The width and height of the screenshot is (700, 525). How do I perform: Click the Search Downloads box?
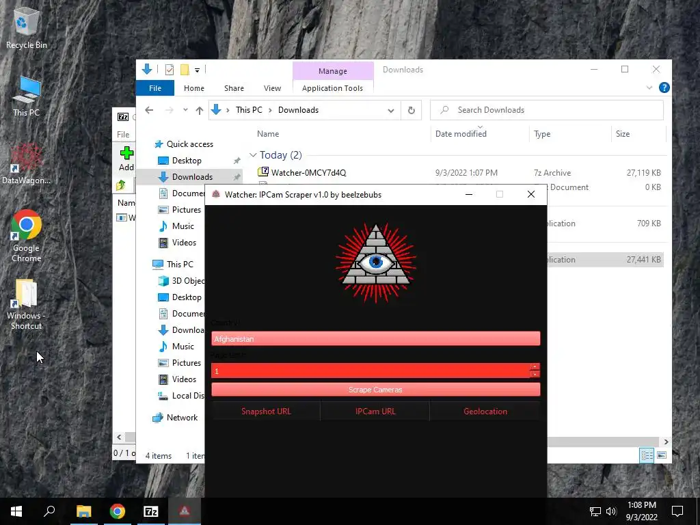[546, 110]
